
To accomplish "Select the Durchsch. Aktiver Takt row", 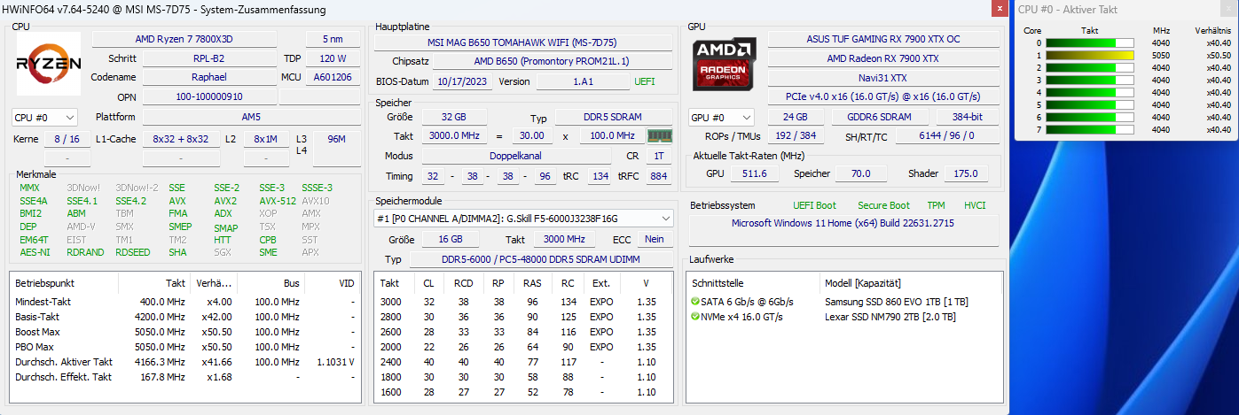I will pyautogui.click(x=185, y=362).
